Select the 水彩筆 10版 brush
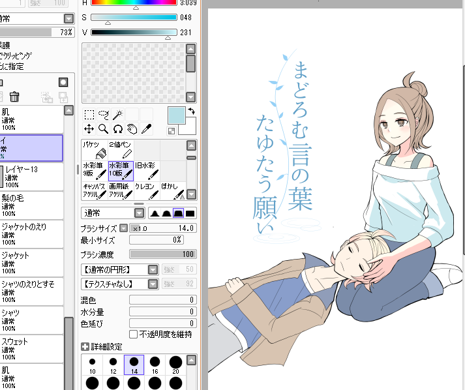The image size is (465, 390). click(121, 171)
